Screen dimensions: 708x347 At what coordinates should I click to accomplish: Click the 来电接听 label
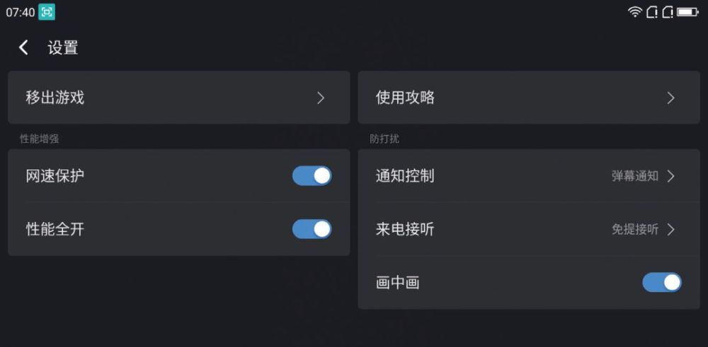tap(405, 229)
